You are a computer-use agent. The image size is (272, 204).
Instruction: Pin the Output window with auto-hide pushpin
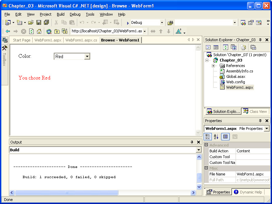pos(192,142)
